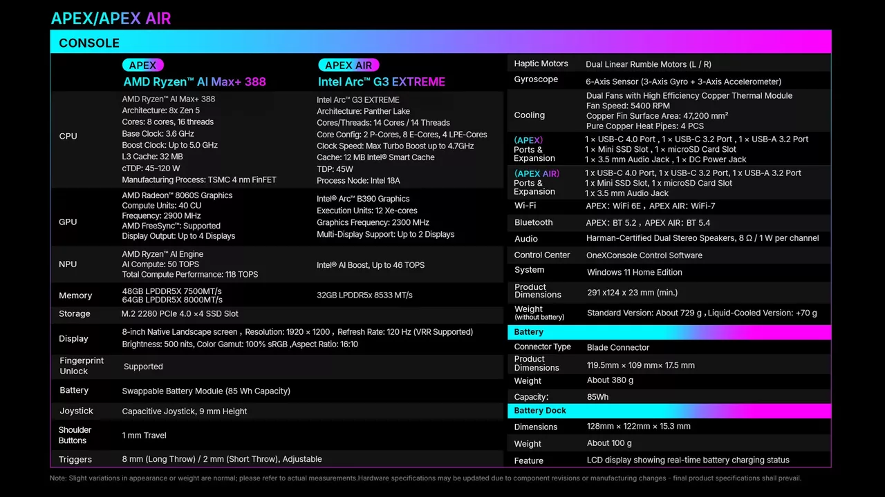Viewport: 885px width, 497px height.
Task: Click the Wi-Fi row label
Action: click(x=525, y=206)
